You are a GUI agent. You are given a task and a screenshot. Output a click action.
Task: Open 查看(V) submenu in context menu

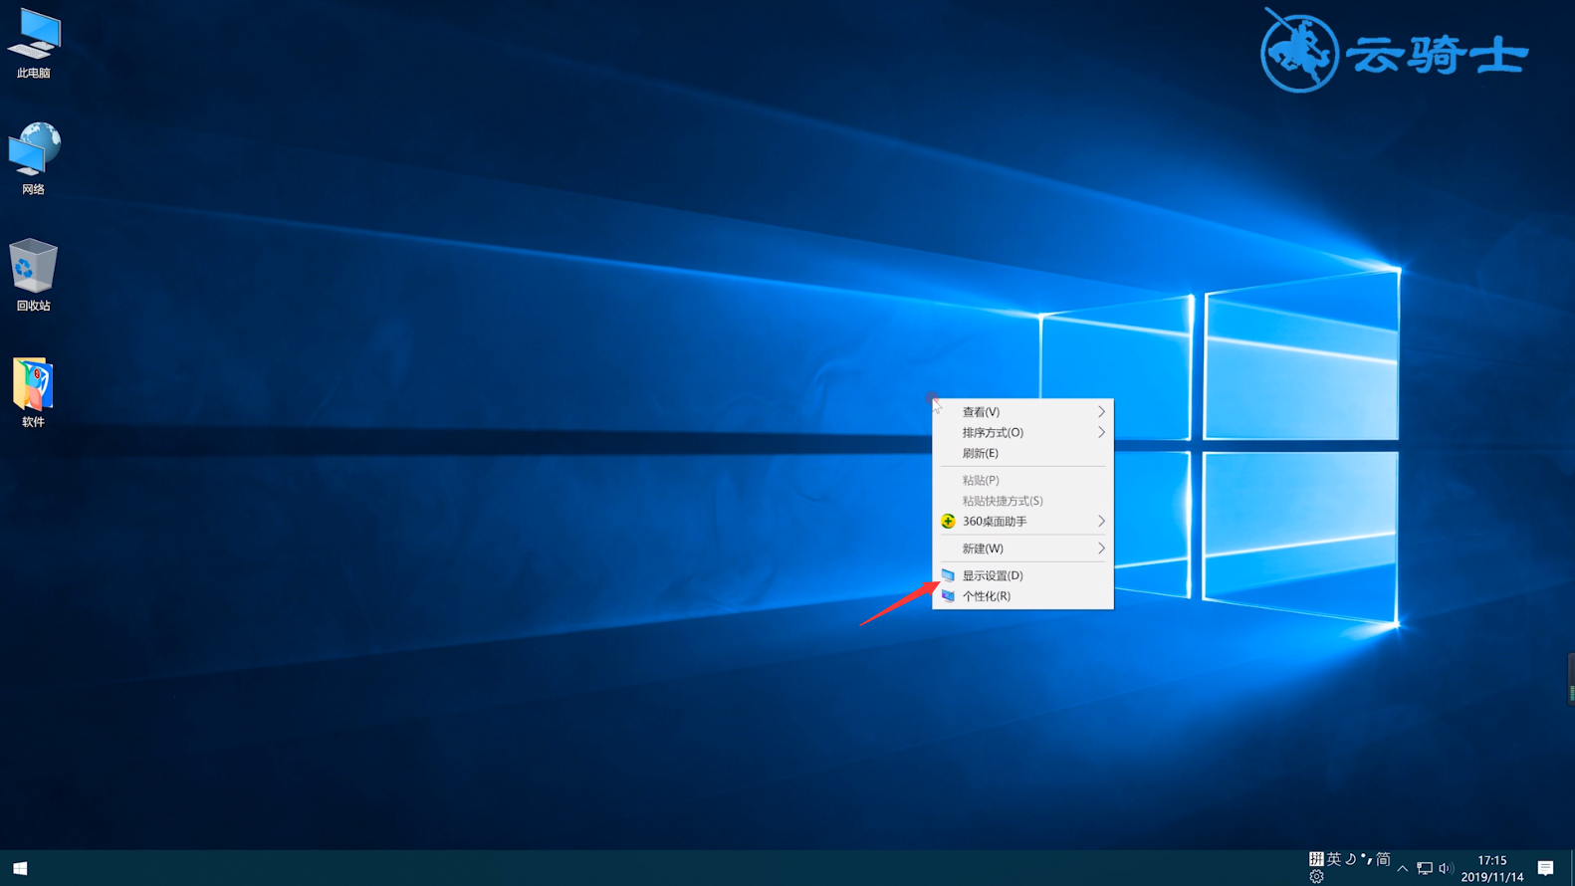click(1022, 411)
